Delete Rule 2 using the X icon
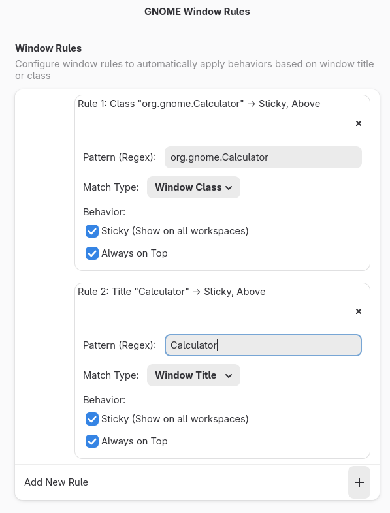The height and width of the screenshot is (513, 390). tap(359, 311)
